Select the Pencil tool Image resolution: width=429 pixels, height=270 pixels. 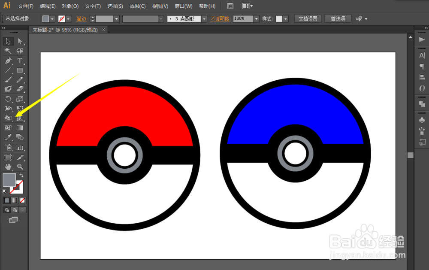[x=20, y=80]
